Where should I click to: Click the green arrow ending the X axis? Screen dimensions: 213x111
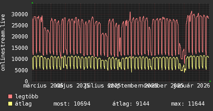(210, 81)
